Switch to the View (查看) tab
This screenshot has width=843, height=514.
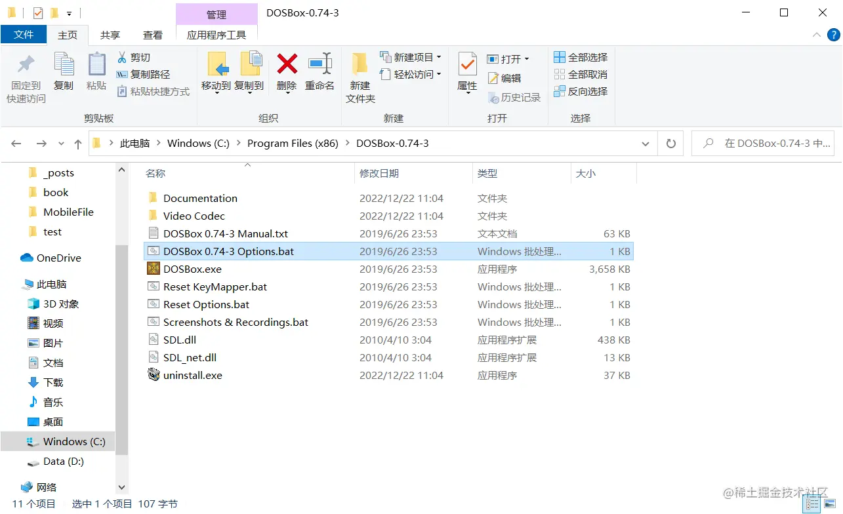pyautogui.click(x=153, y=35)
